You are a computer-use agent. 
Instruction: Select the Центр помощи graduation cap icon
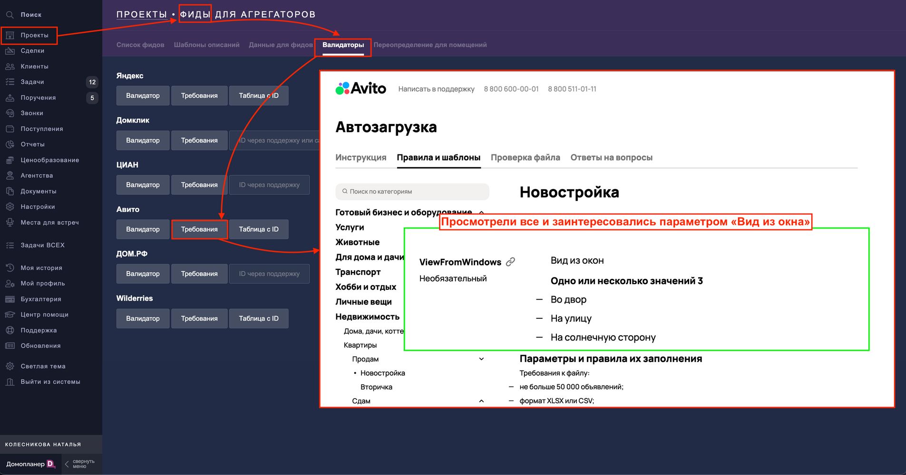point(10,314)
